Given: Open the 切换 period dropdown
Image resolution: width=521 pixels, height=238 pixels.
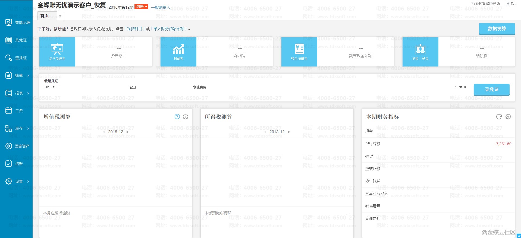Looking at the screenshot, I should coord(141,7).
